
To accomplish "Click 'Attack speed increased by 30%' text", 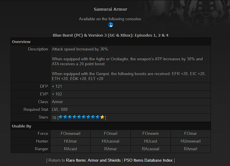I will pos(80,49).
